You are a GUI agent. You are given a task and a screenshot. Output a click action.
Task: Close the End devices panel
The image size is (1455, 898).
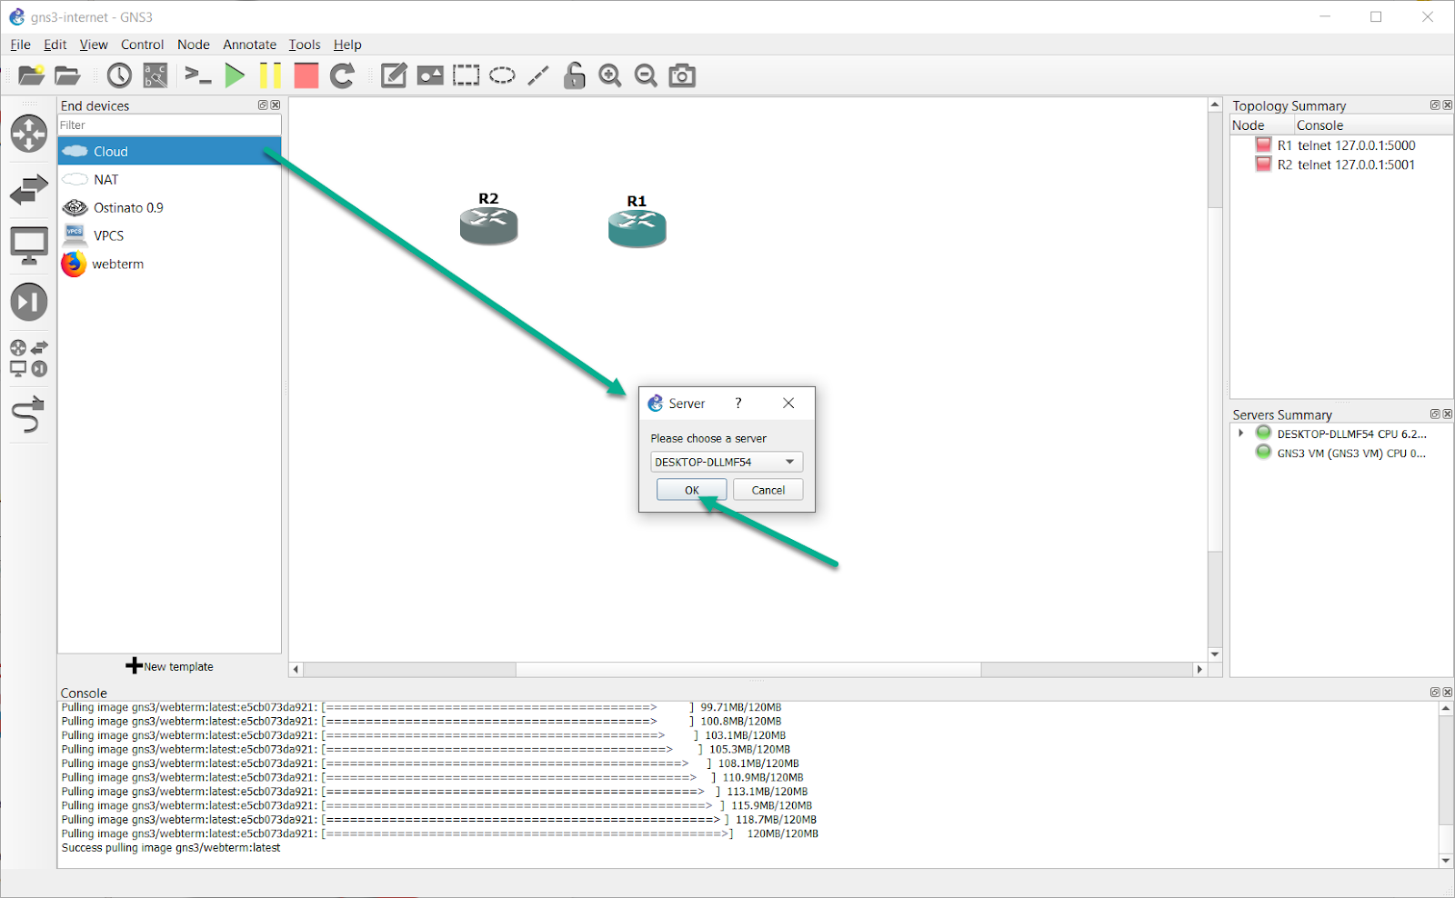tap(276, 105)
